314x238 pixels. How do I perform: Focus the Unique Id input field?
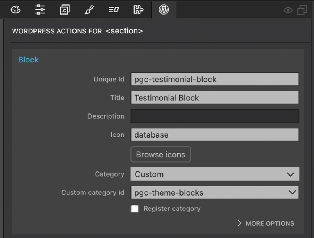pyautogui.click(x=215, y=79)
